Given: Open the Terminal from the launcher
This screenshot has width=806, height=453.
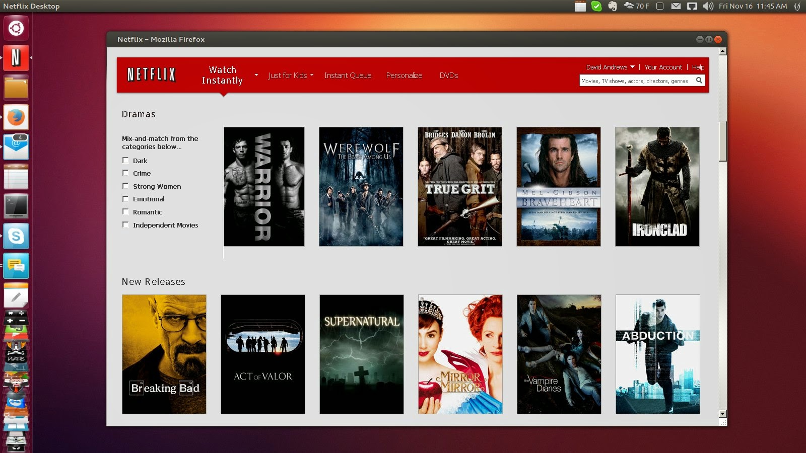Looking at the screenshot, I should (16, 206).
